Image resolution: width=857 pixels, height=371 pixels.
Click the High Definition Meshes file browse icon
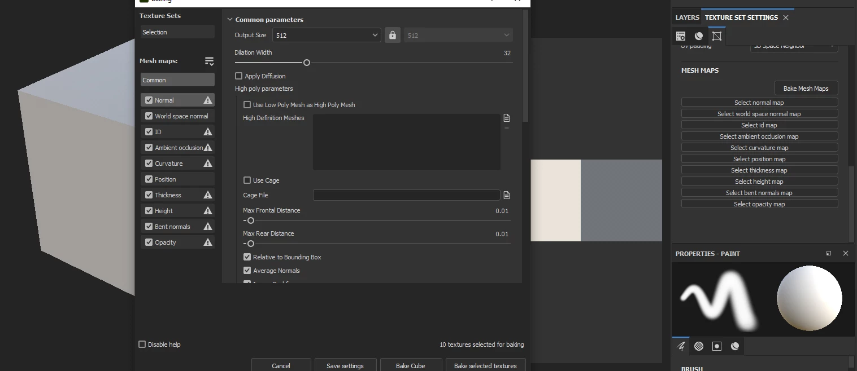(x=507, y=118)
